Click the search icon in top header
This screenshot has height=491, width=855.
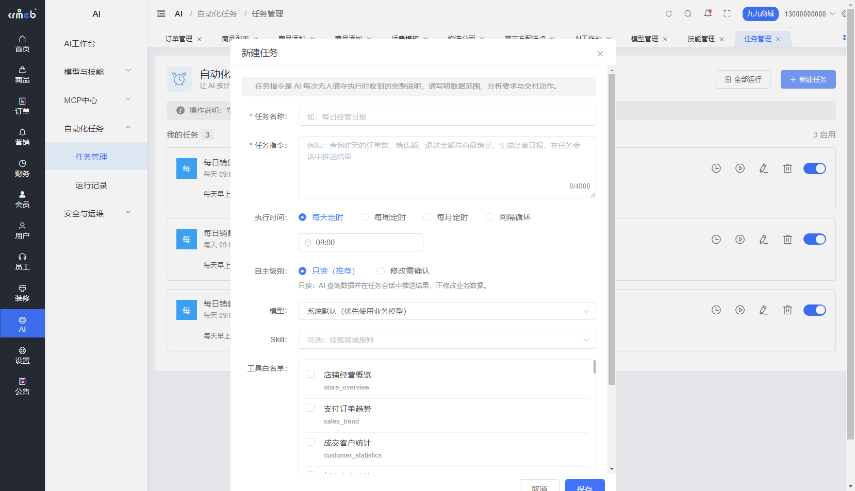point(688,14)
